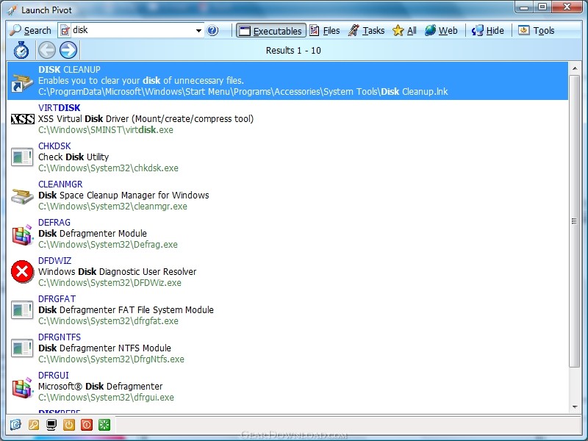Select the DFRGNTFS result title
Viewport: 588px width, 441px height.
60,337
